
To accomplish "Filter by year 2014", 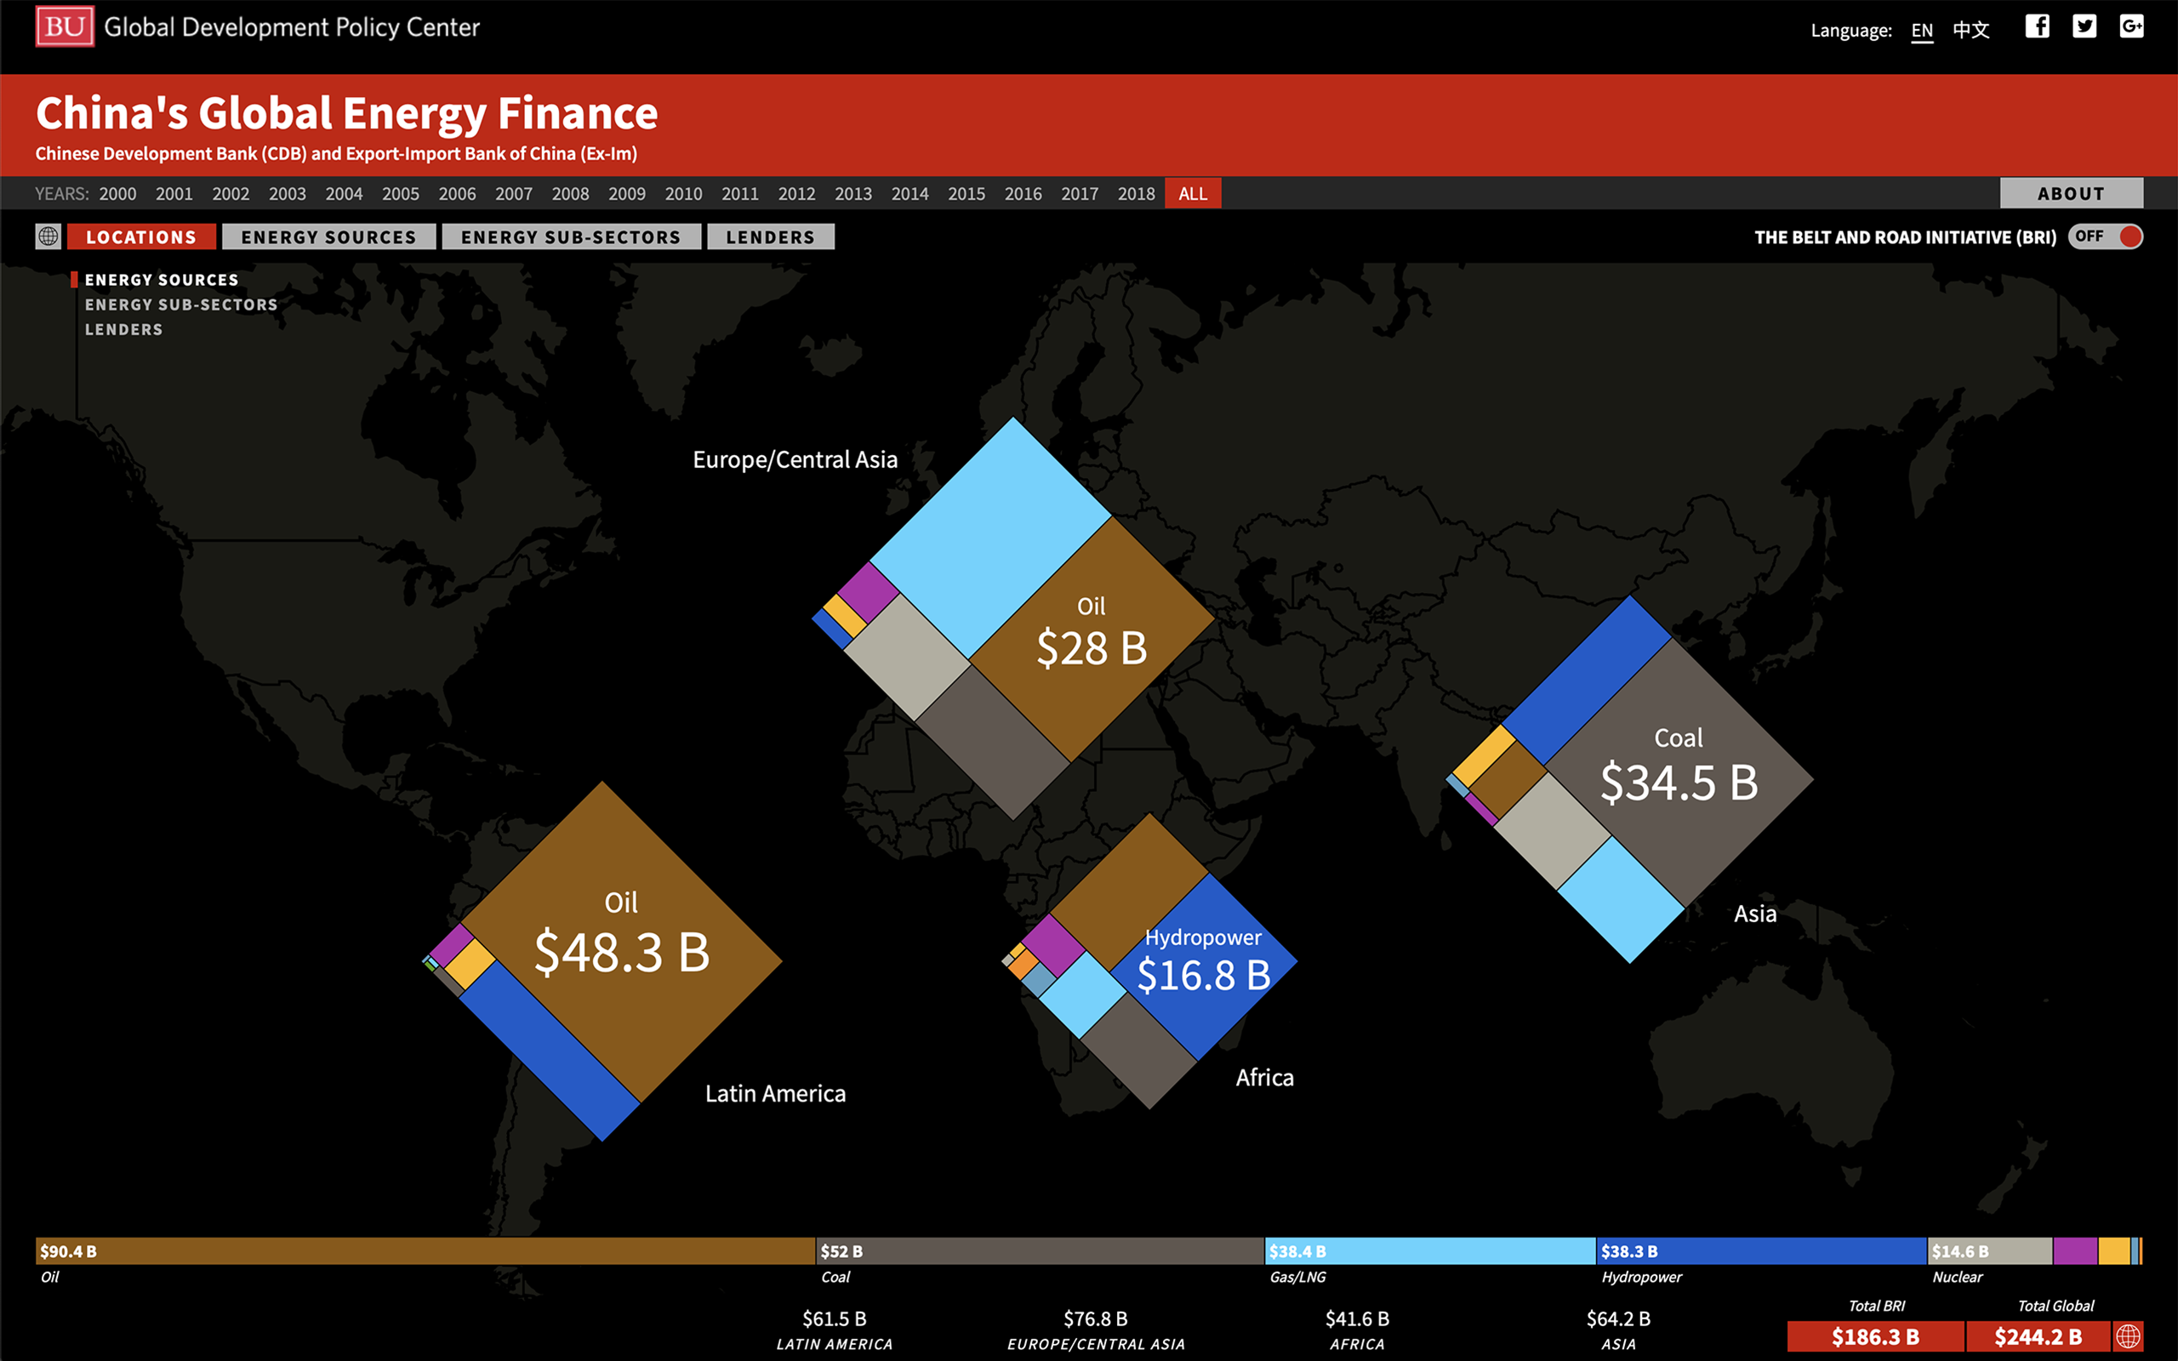I will coord(909,194).
